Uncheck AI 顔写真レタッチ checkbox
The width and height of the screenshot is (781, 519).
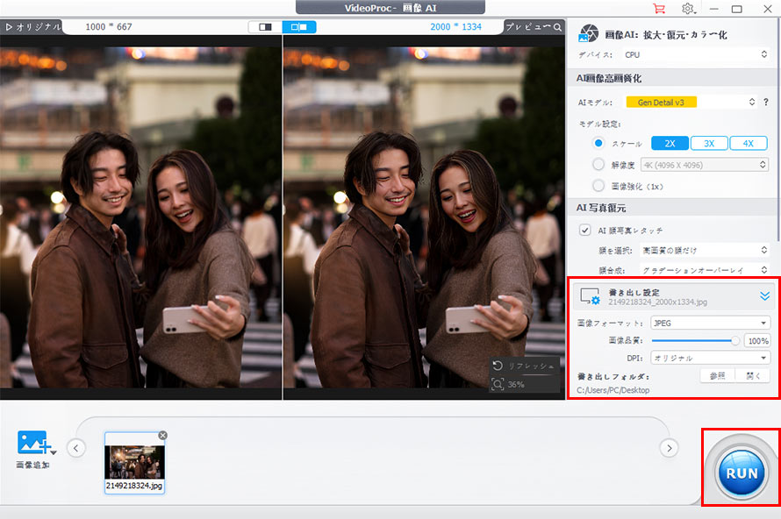pyautogui.click(x=585, y=230)
